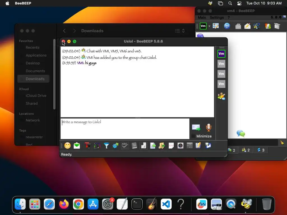Enable the Minimize checkbox
This screenshot has height=215, width=287.
coord(193,136)
